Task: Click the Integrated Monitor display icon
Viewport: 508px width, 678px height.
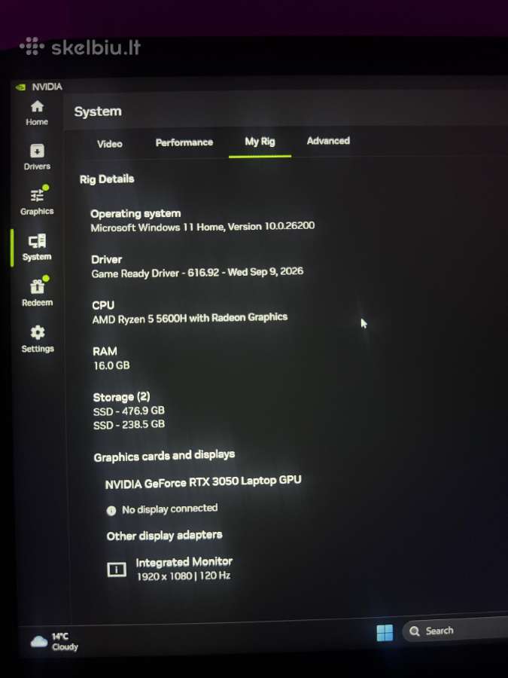Action: 117,570
